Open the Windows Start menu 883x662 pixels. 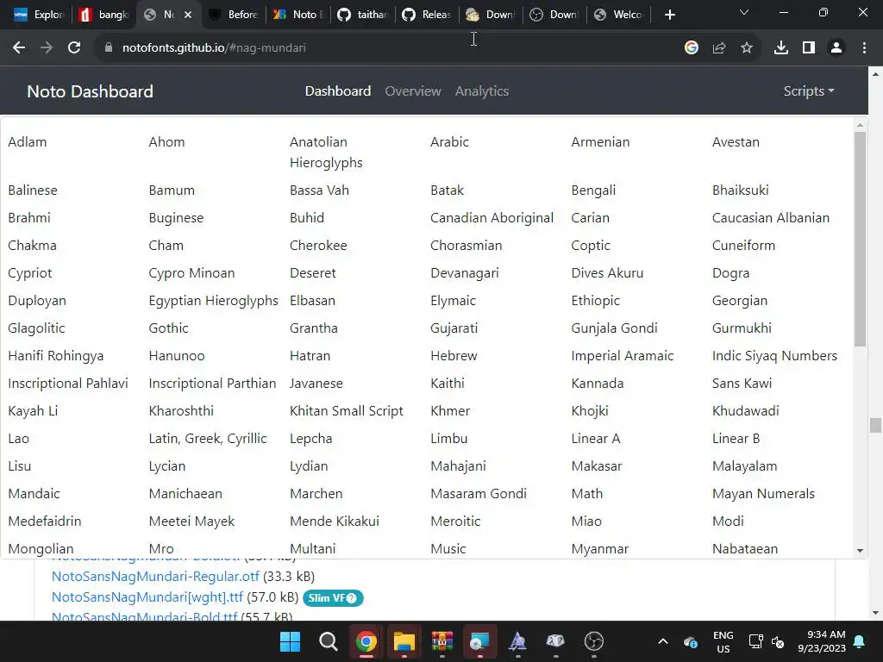click(x=290, y=641)
